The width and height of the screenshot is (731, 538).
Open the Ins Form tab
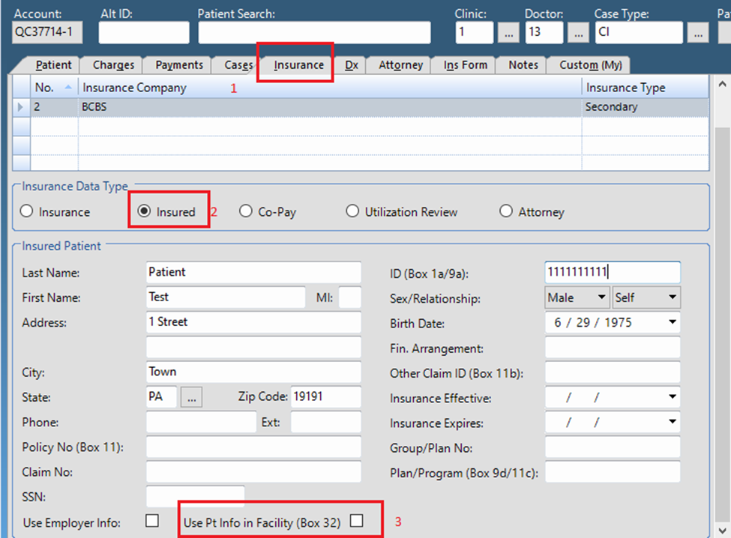[x=466, y=64]
